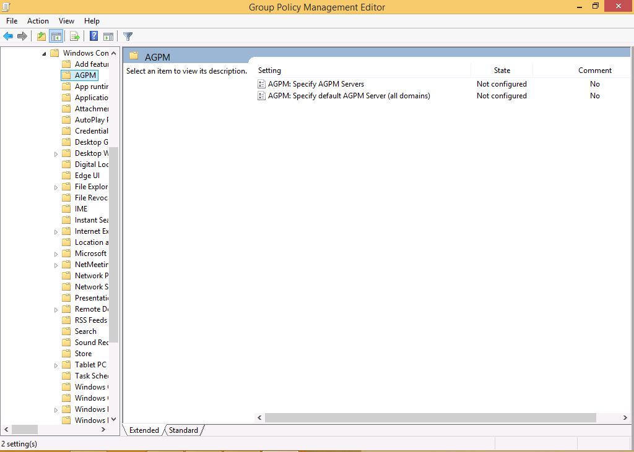Image resolution: width=634 pixels, height=452 pixels.
Task: Sort by the State column header
Action: pyautogui.click(x=502, y=70)
